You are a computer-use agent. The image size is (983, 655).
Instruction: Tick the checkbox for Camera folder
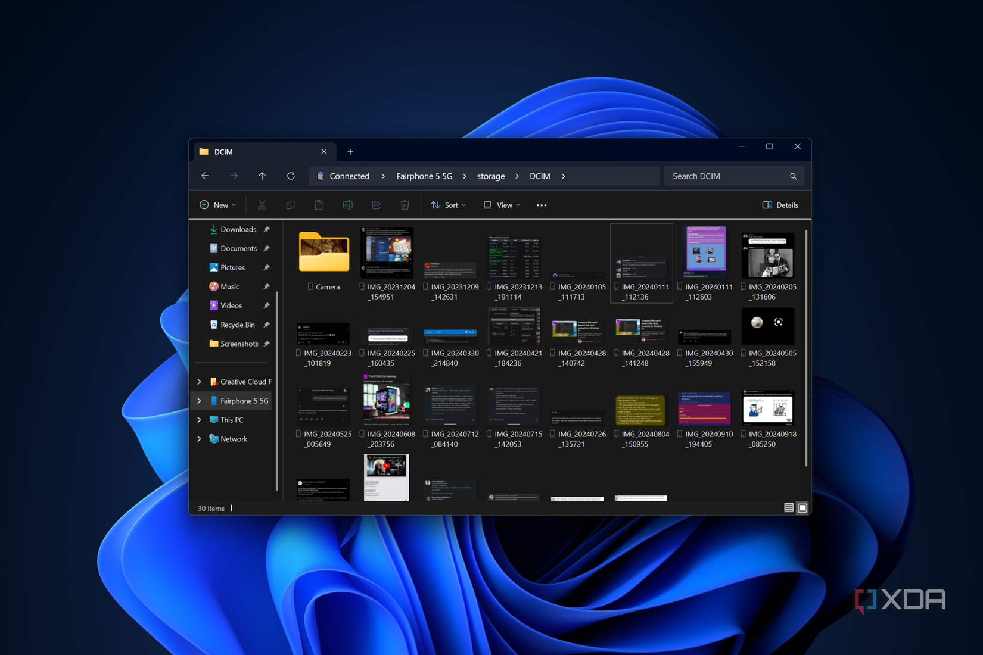(310, 287)
